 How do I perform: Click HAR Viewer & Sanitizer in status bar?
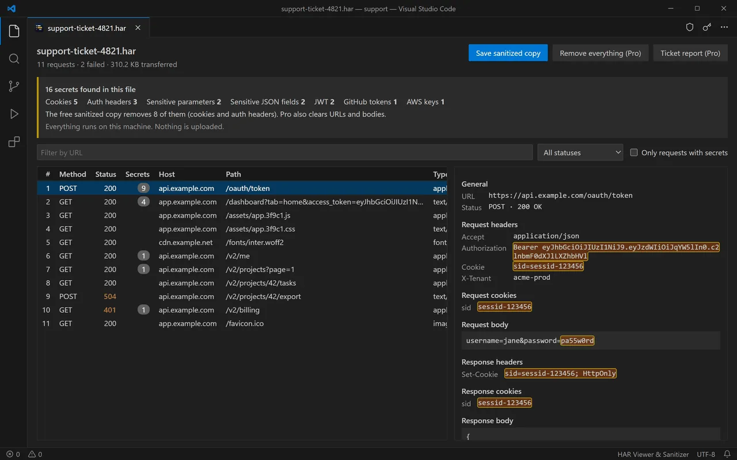pyautogui.click(x=652, y=454)
